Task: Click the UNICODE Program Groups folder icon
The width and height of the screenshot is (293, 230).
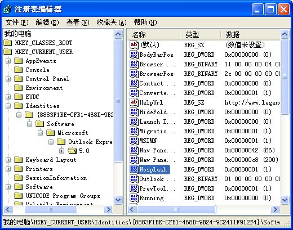Action: tap(19, 196)
